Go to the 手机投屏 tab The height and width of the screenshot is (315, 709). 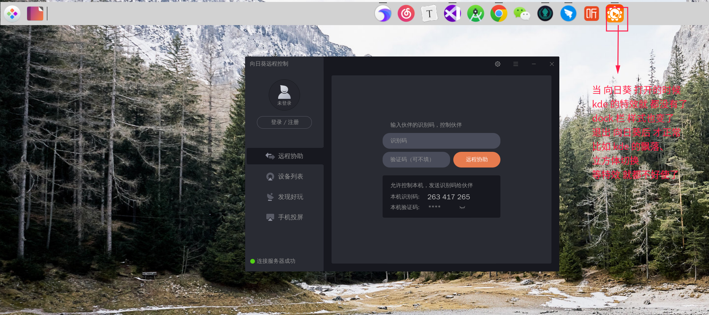tap(285, 217)
